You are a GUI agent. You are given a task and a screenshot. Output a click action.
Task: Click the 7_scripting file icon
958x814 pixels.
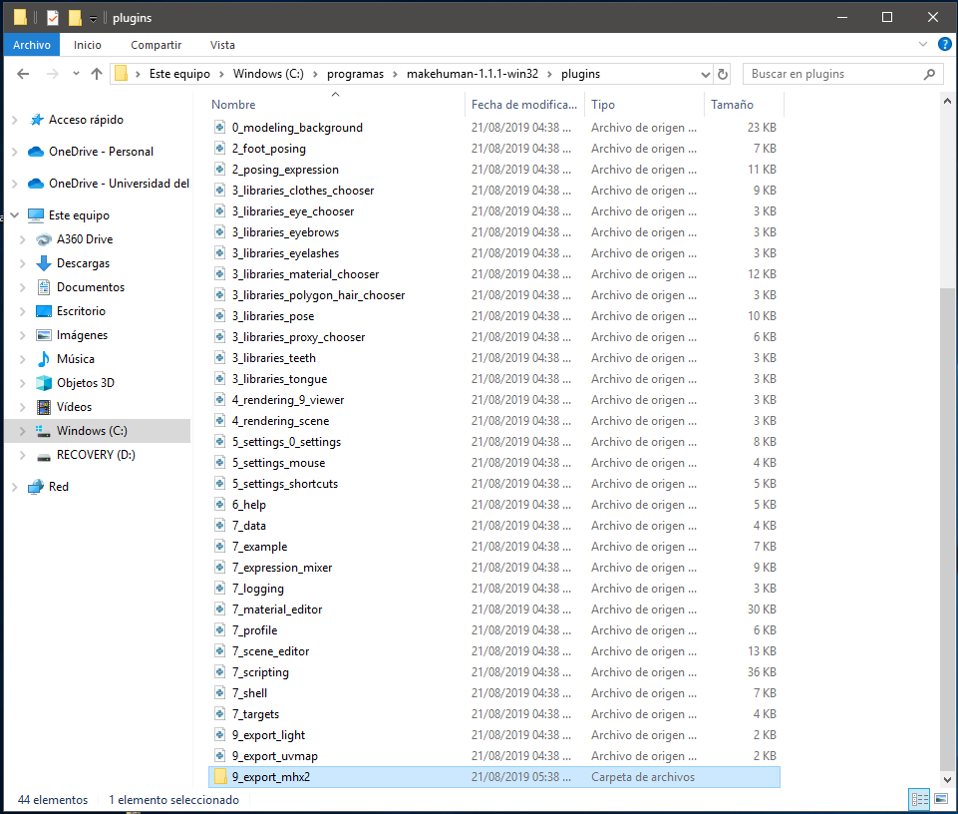click(221, 672)
